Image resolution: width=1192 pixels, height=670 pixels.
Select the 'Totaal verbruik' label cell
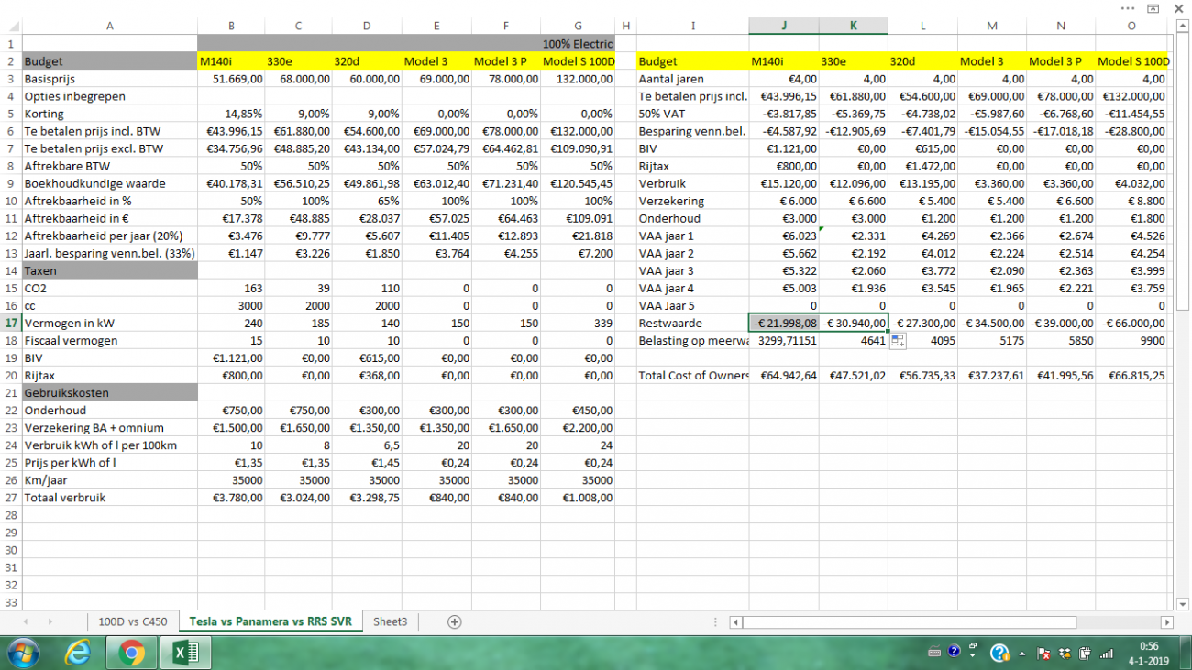(x=110, y=497)
